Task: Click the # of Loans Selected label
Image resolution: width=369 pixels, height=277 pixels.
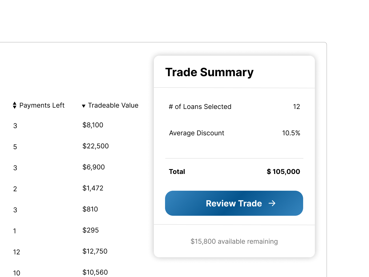Action: coord(200,107)
